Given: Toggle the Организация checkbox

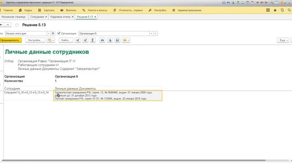Looking at the screenshot, I should [59, 33].
